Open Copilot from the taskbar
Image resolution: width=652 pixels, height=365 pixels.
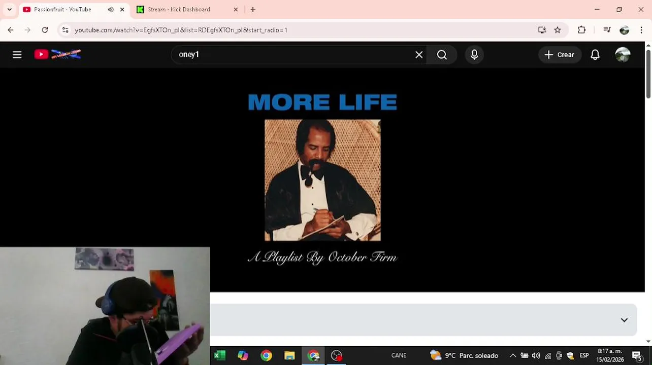(x=243, y=355)
